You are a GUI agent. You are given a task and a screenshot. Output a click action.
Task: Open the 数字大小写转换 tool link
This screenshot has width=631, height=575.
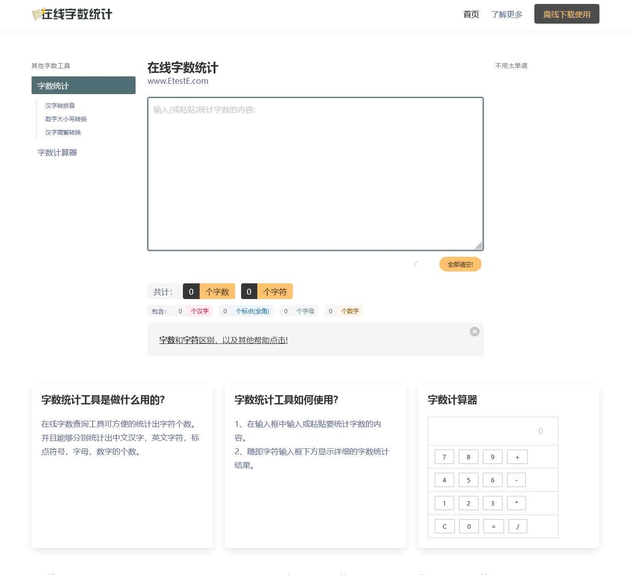point(66,119)
